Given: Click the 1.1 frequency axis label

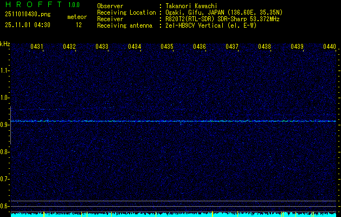Looking at the screenshot, I should pyautogui.click(x=5, y=70).
